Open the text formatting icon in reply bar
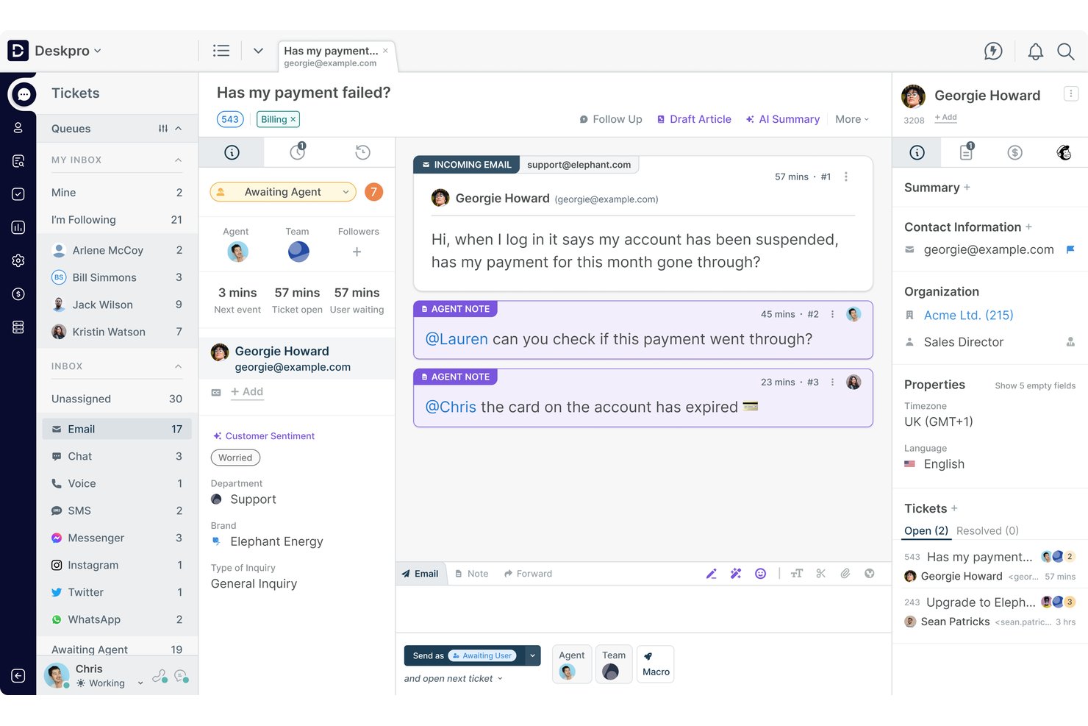1088x726 pixels. click(797, 574)
